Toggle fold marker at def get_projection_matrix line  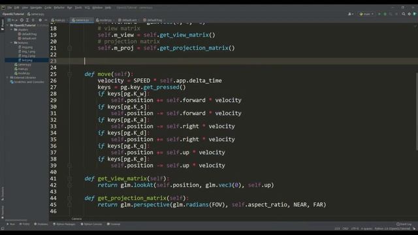tap(69, 198)
